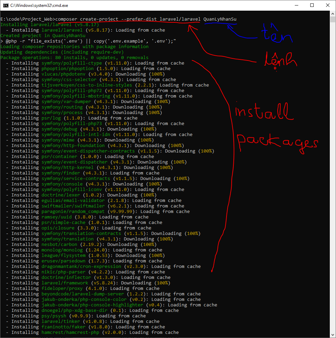Viewport: 336px width, 338px height.
Task: Select the 'Created project in QuanLyNhanSu' line
Action: pyautogui.click(x=43, y=36)
